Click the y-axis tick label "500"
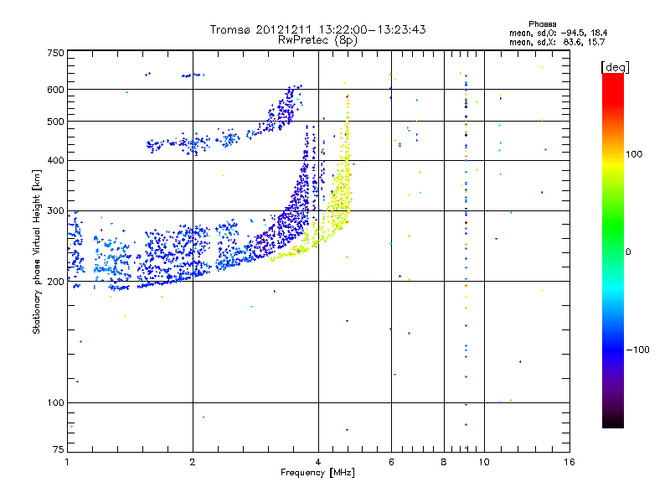This screenshot has height=503, width=670. [x=55, y=122]
